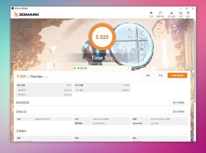Click the Intel Core i9-10900K CPU name
This screenshot has width=206, height=153.
(101, 119)
